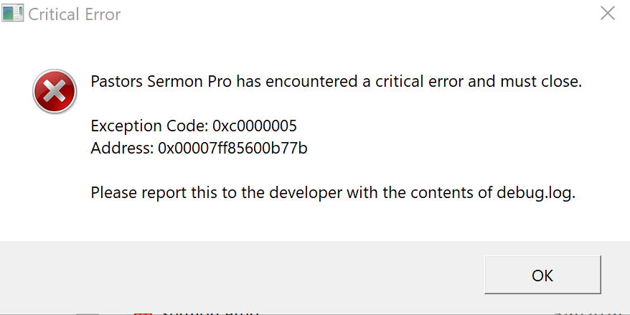Click the red error X icon

[x=55, y=92]
